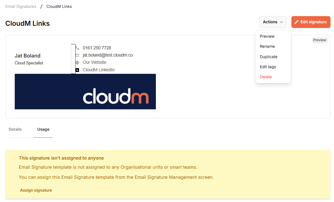Viewport: 334px width, 202px height.
Task: Click the CloudM Links breadcrumb
Action: pos(59,7)
